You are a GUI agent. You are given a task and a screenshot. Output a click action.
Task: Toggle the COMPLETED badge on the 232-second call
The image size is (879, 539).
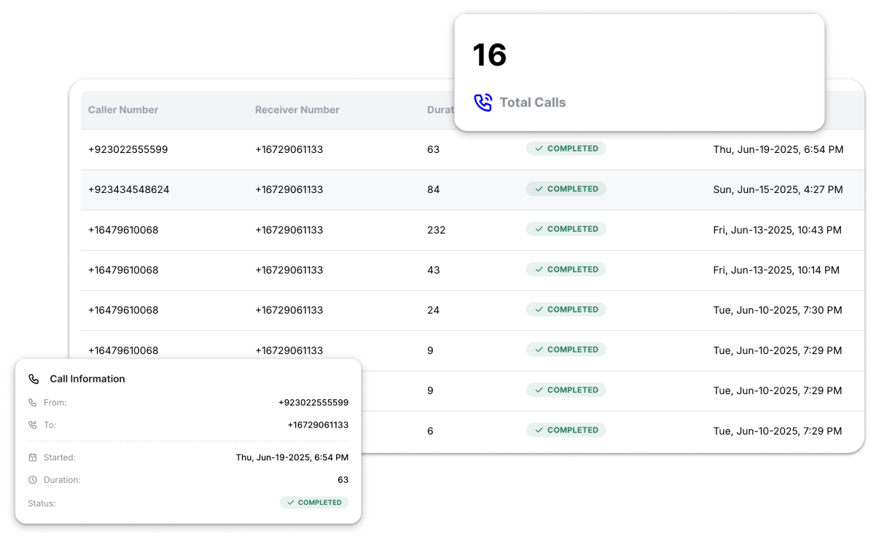(566, 228)
